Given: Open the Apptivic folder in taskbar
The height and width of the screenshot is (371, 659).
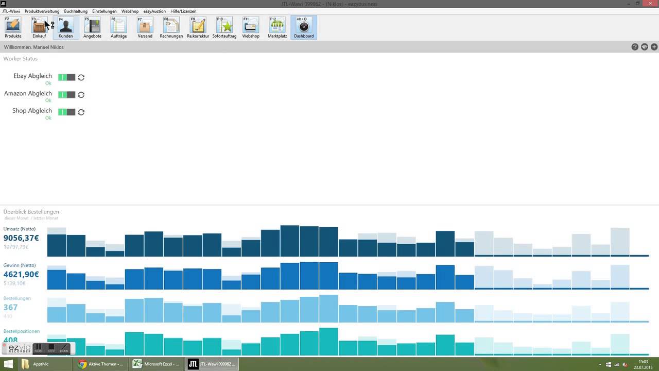Looking at the screenshot, I should [45, 364].
